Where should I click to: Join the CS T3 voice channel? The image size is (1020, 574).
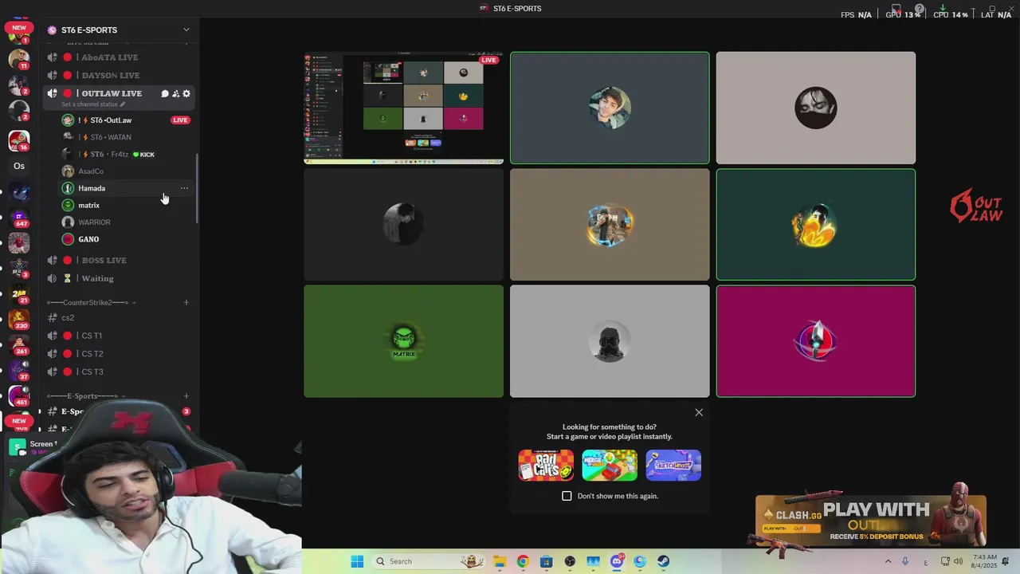[120, 372]
